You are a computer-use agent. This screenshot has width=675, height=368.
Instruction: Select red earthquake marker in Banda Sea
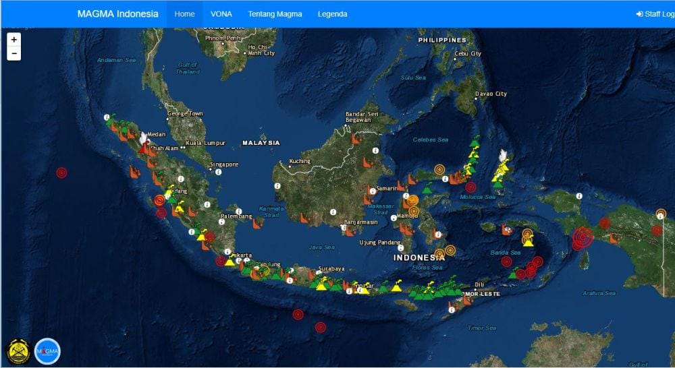coord(507,262)
